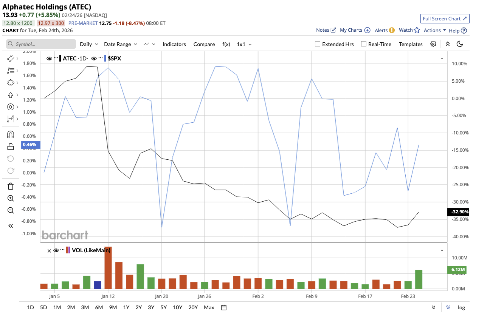Select the 3M time range
The image size is (490, 324).
coord(85,307)
